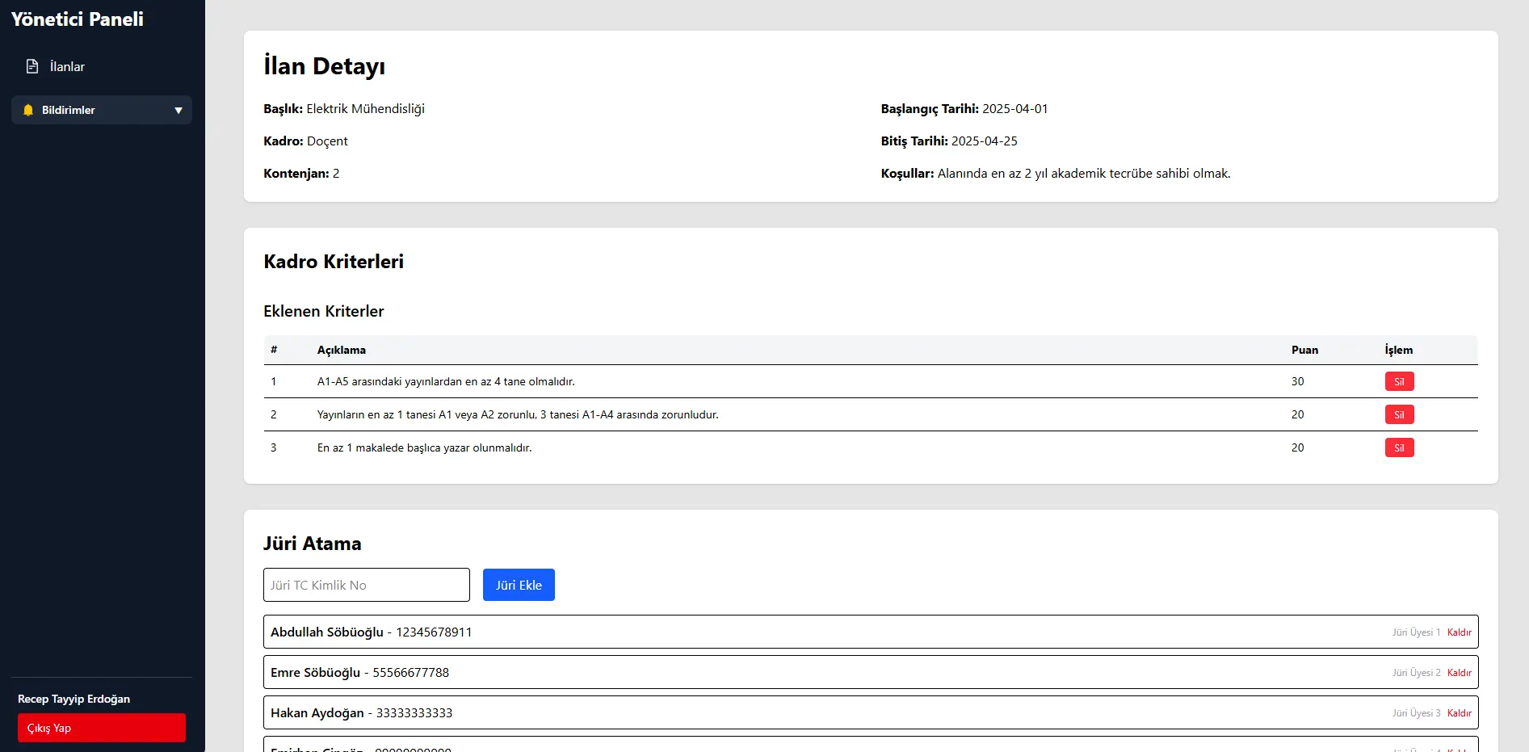The height and width of the screenshot is (752, 1529).
Task: Remove Hakan Aydoğan via Kaldır link
Action: [1459, 713]
